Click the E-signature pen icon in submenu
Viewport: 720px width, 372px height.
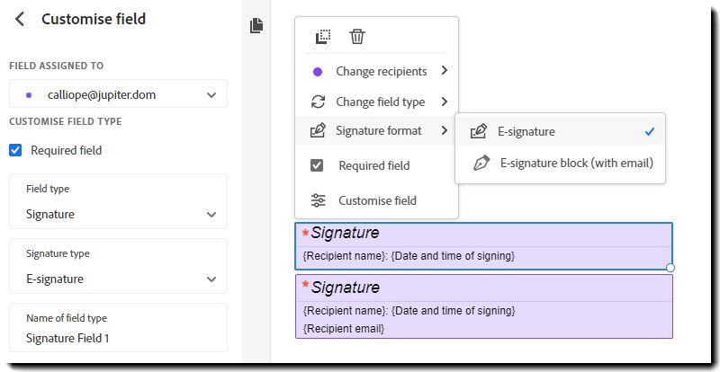click(x=478, y=132)
